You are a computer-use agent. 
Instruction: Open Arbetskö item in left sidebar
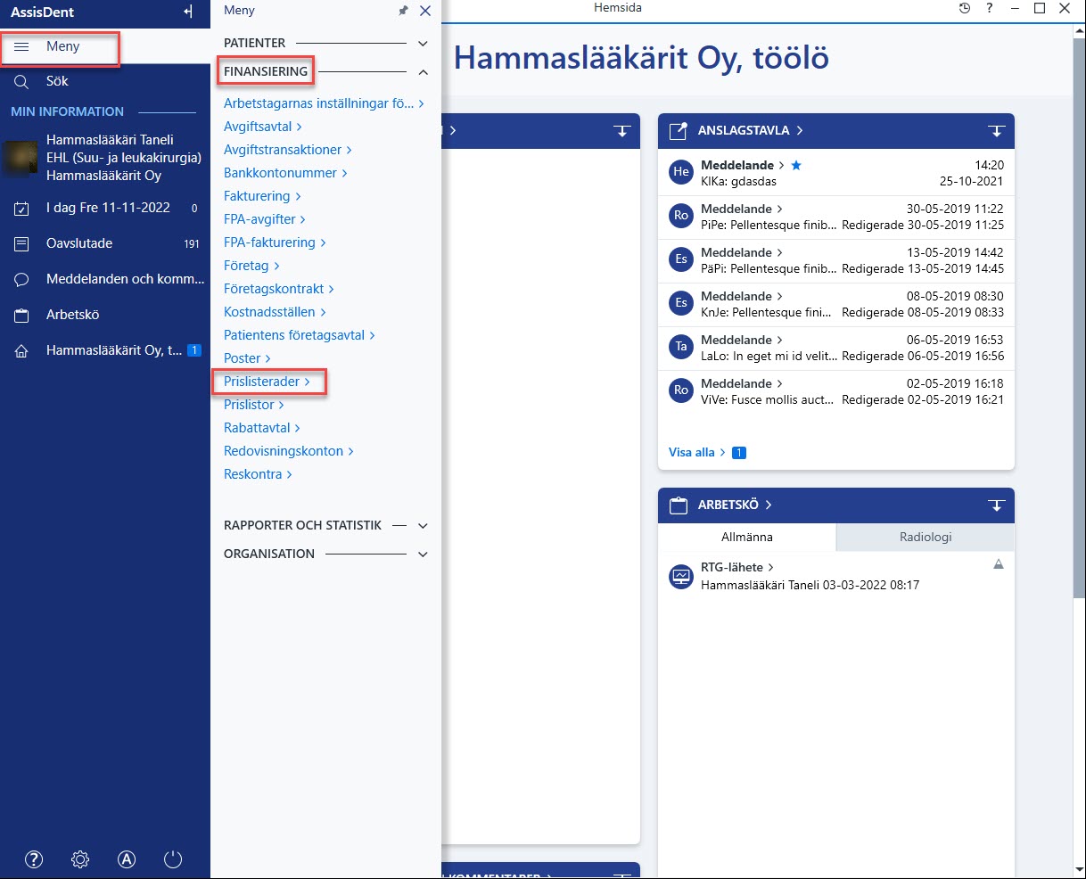point(105,315)
